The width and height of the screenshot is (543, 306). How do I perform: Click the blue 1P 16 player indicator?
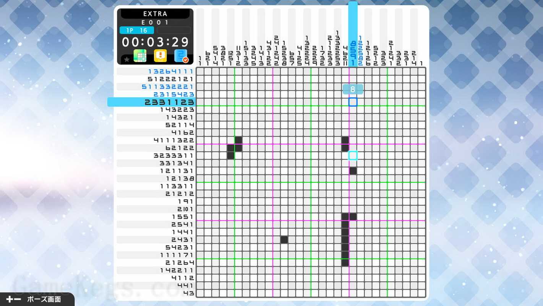[x=136, y=30]
